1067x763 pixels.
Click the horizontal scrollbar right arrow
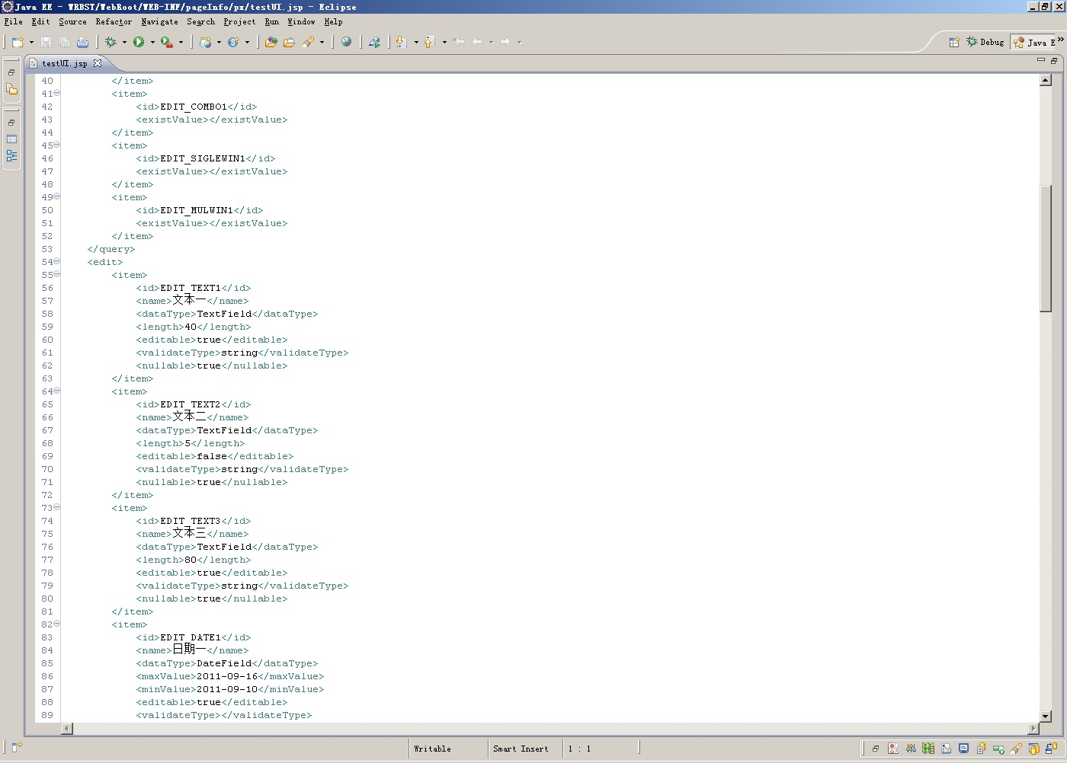click(x=1033, y=729)
